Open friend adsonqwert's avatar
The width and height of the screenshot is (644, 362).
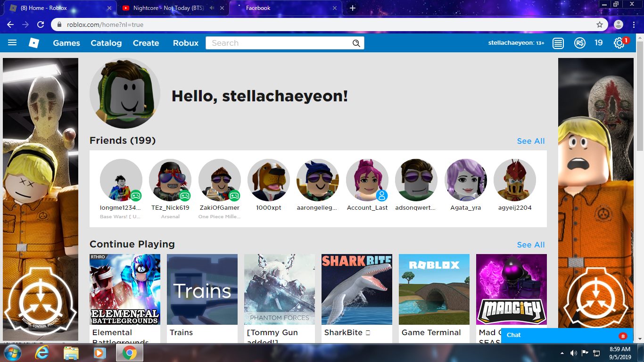416,180
